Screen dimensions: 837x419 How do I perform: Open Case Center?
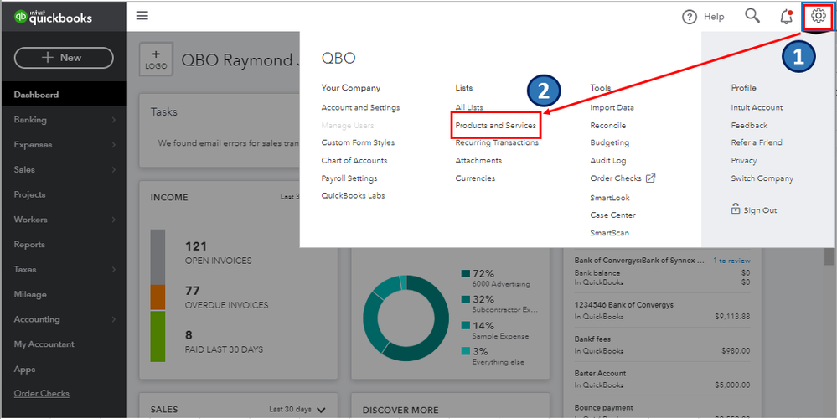[x=612, y=215]
